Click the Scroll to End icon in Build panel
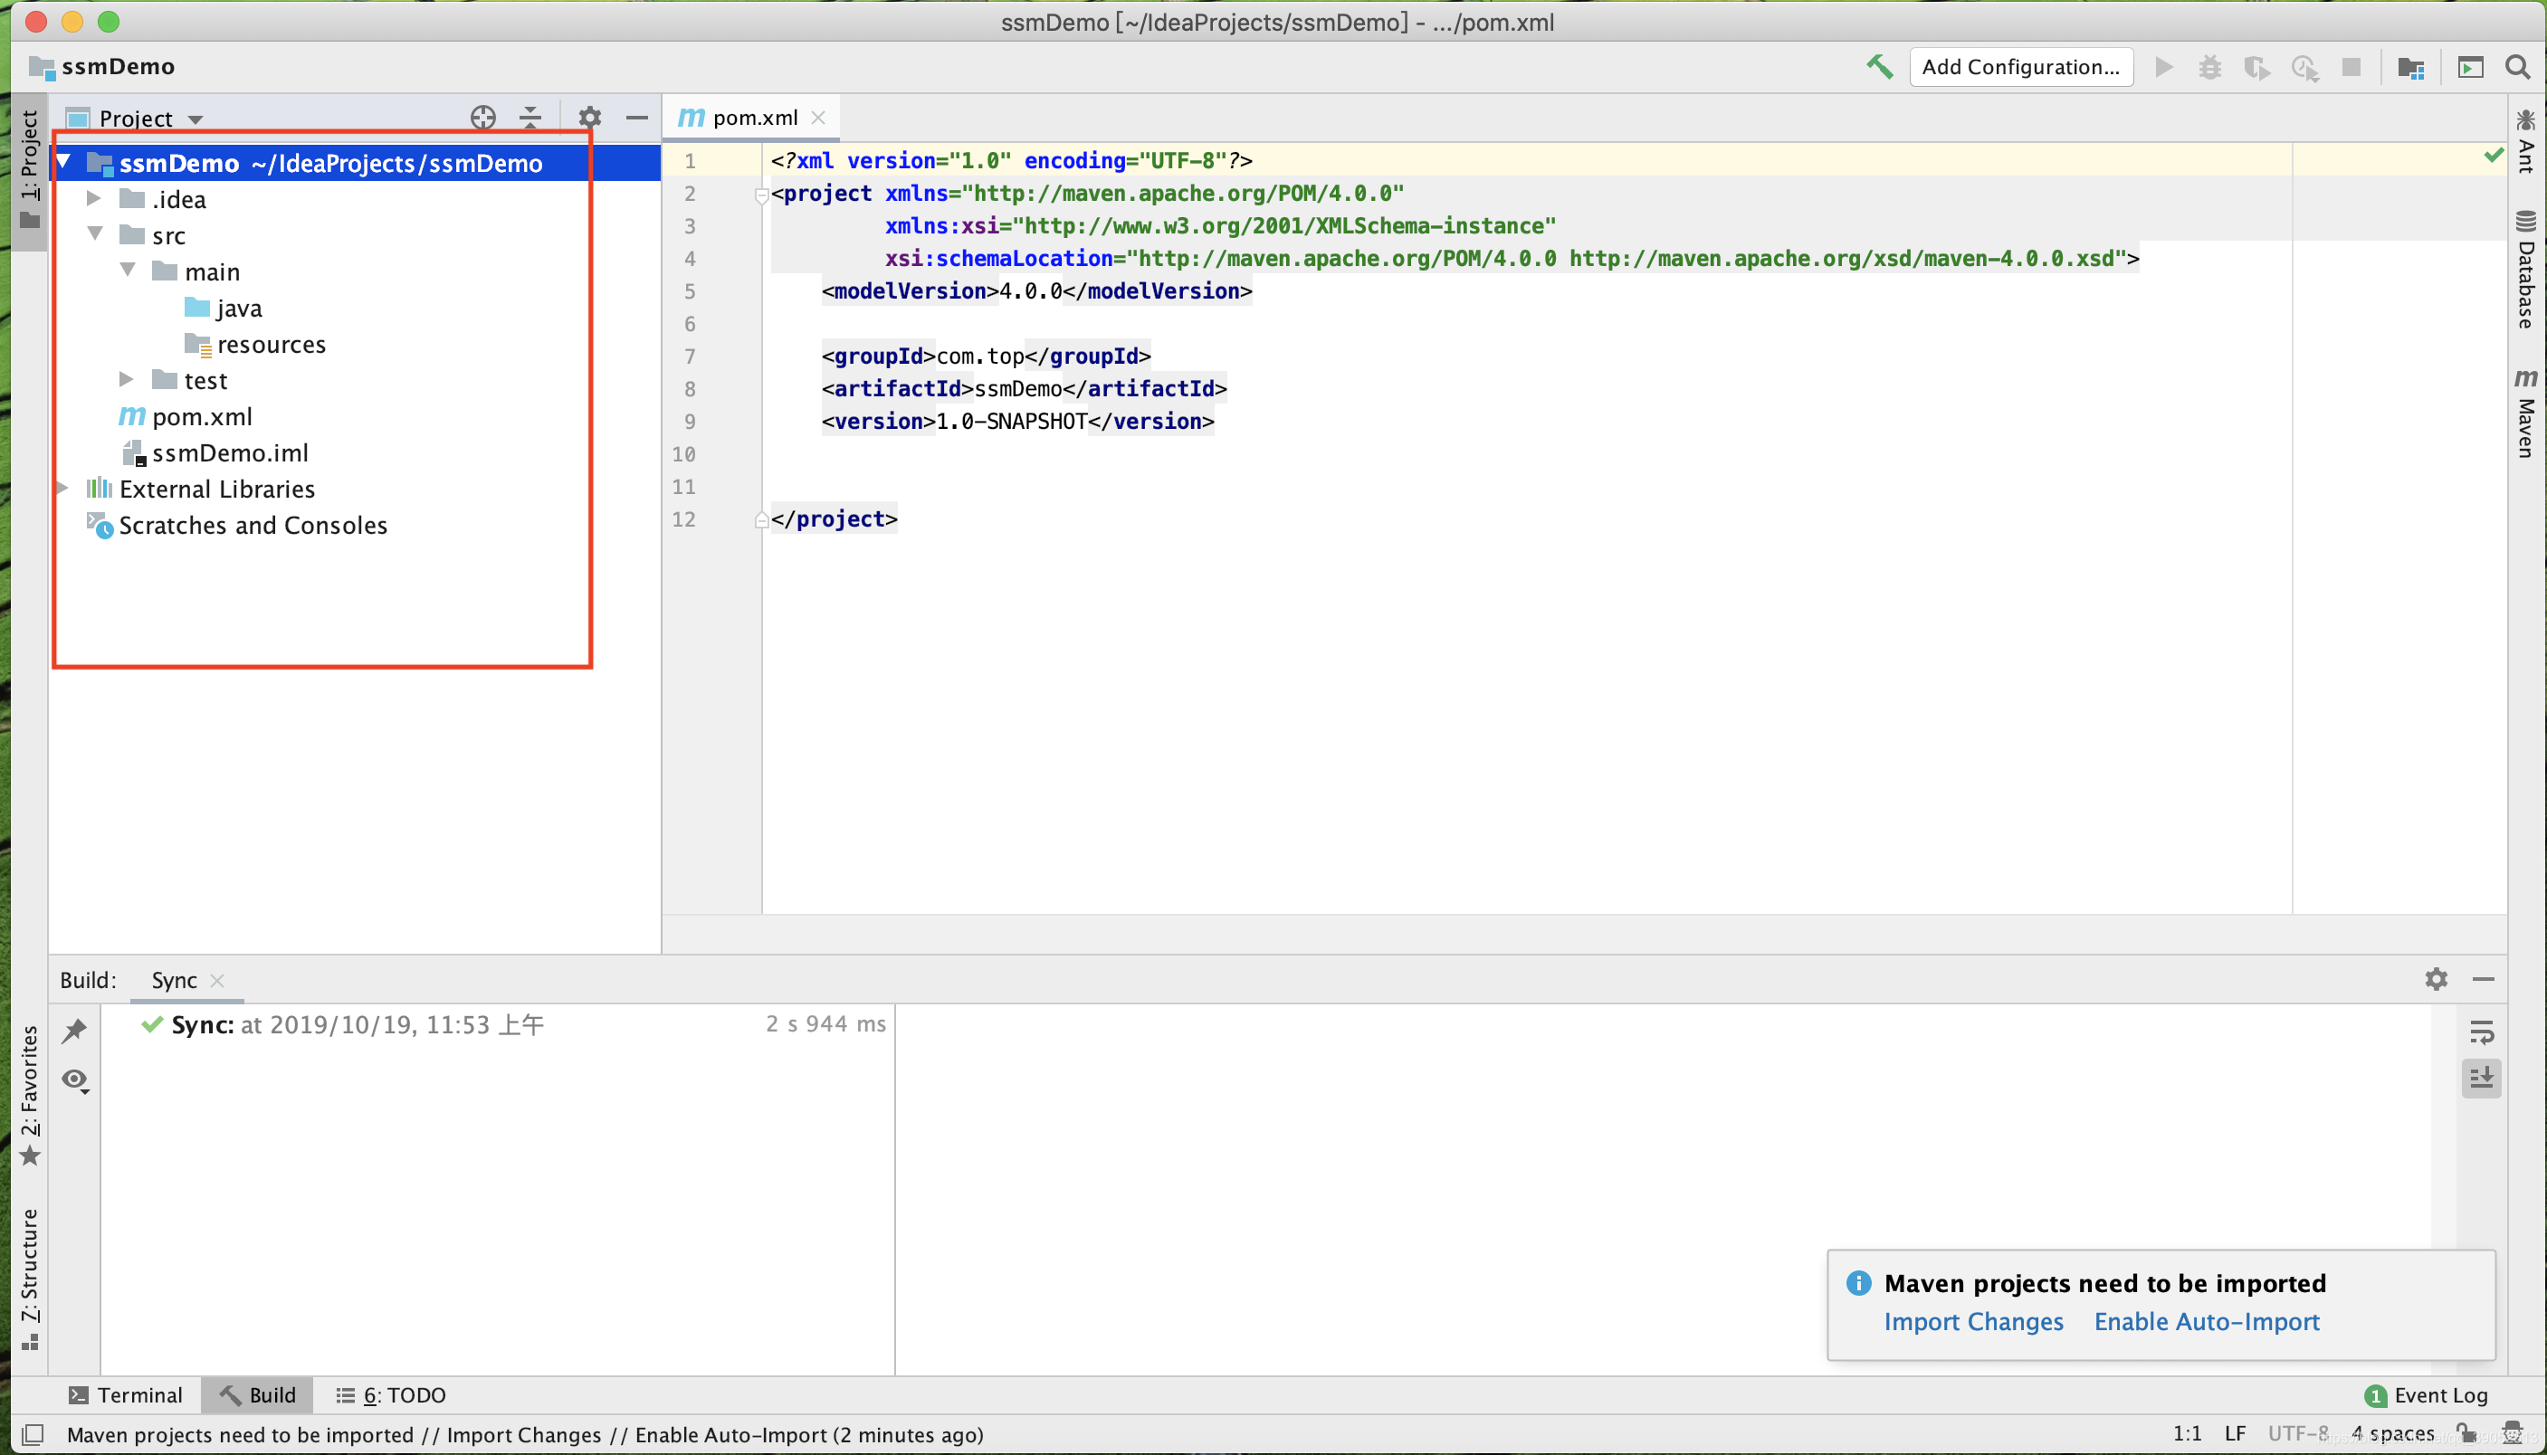This screenshot has height=1455, width=2547. [2481, 1079]
